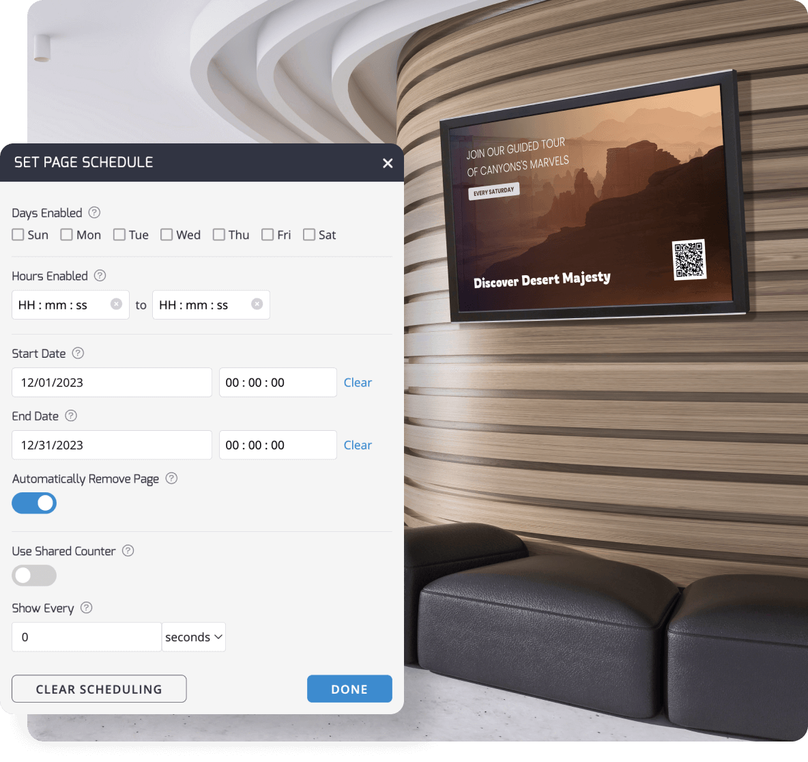
Task: Click help icon next to Days Enabled
Action: 95,212
